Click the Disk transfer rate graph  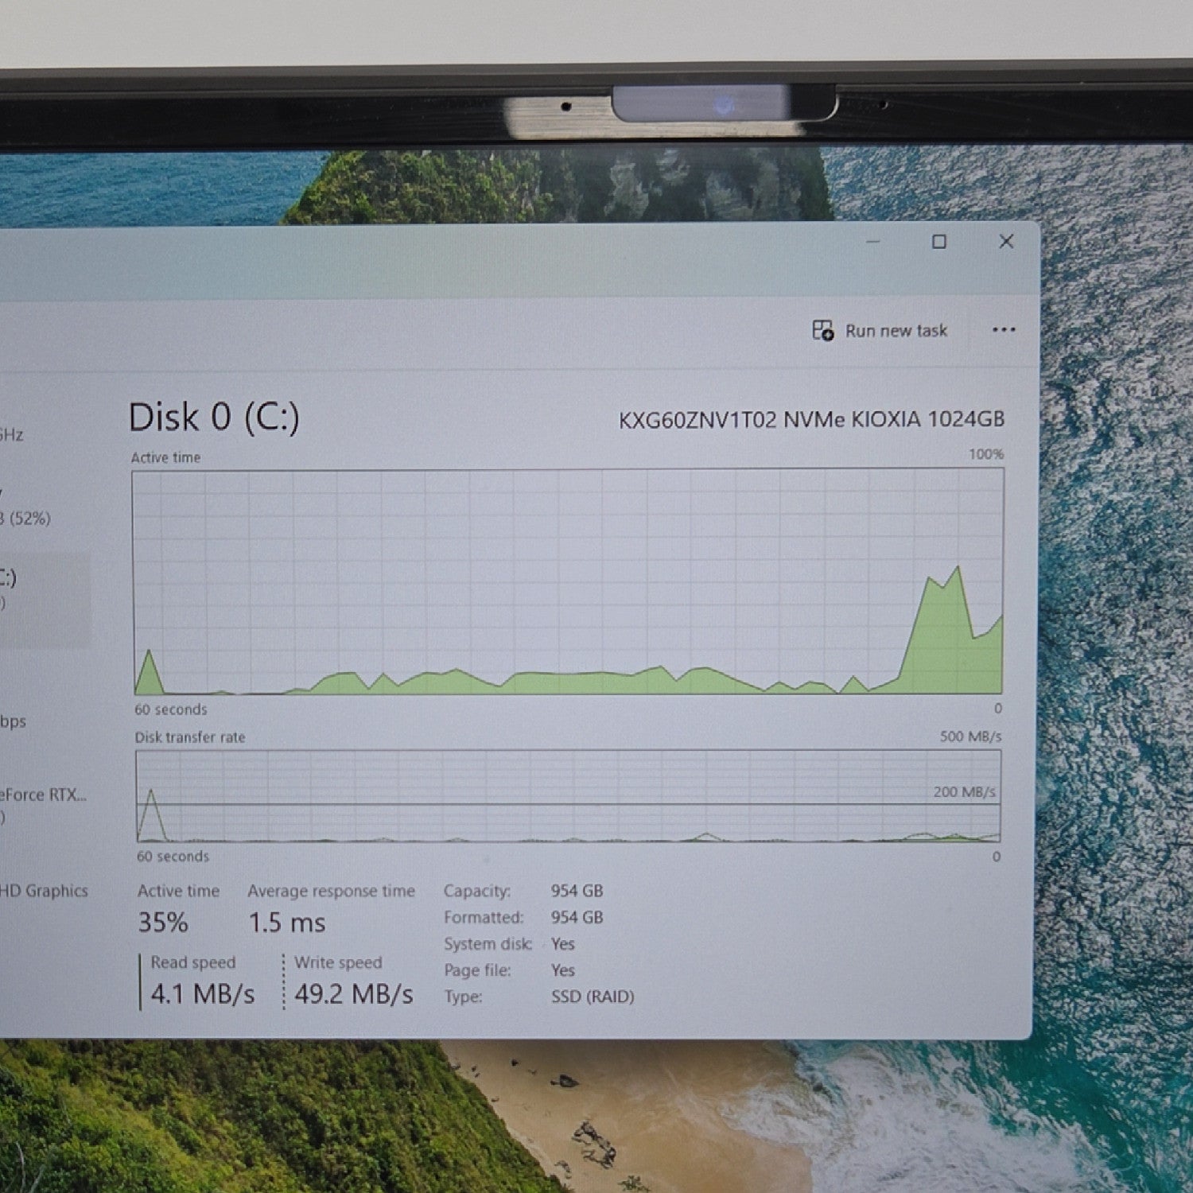568,795
